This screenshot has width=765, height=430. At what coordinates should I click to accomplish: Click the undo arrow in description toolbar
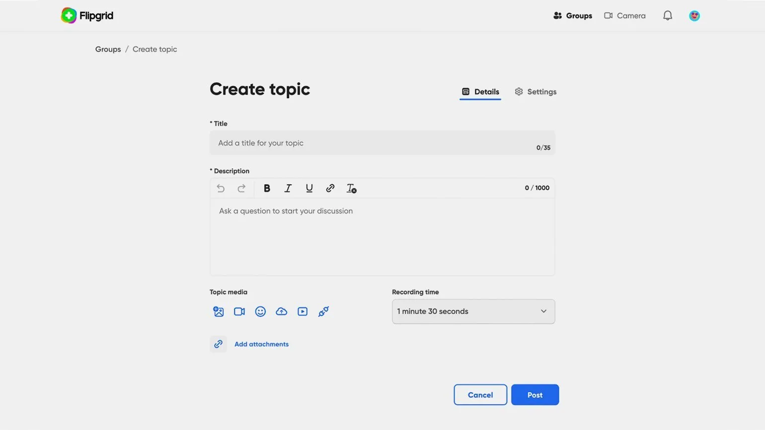(x=221, y=188)
